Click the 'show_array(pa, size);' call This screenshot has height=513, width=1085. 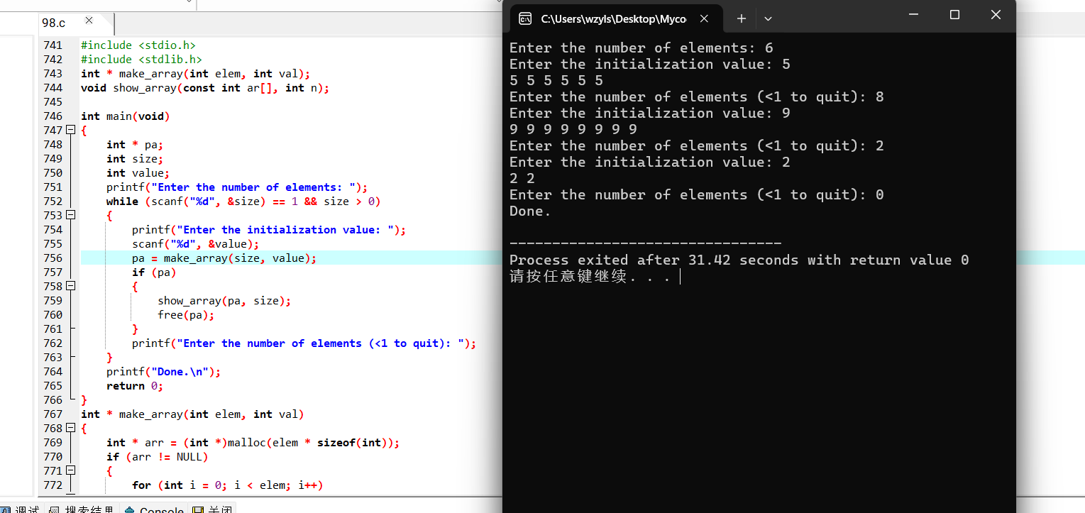point(224,301)
